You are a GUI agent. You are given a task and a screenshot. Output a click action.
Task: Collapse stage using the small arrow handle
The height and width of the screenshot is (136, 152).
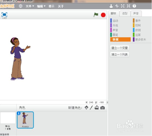coord(107,102)
